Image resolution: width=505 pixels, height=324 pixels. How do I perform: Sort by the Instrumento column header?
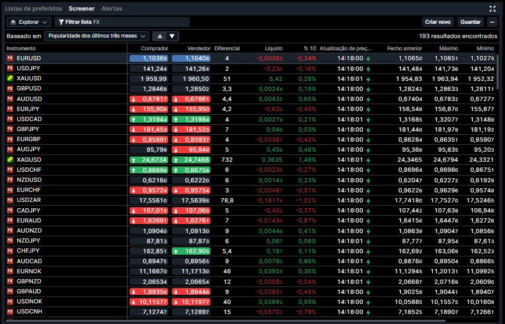click(x=21, y=48)
